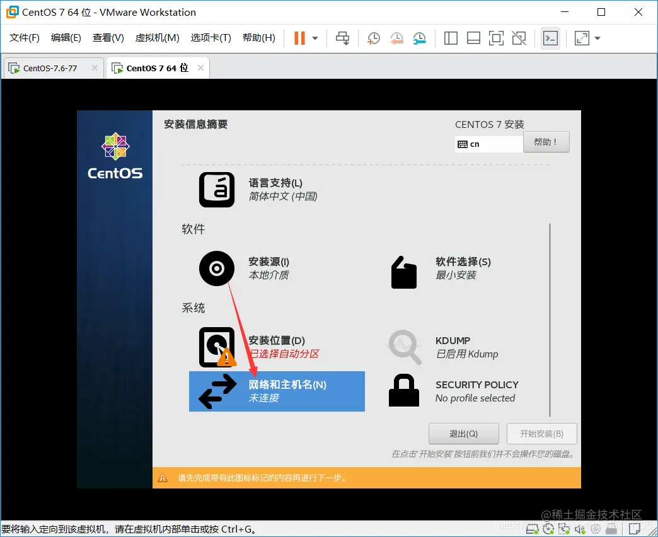Open the 选项卡(T) menu
The width and height of the screenshot is (658, 537).
(x=211, y=38)
